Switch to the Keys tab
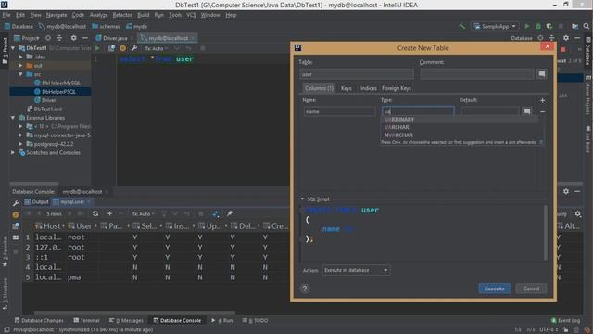The width and height of the screenshot is (593, 334). coord(346,88)
